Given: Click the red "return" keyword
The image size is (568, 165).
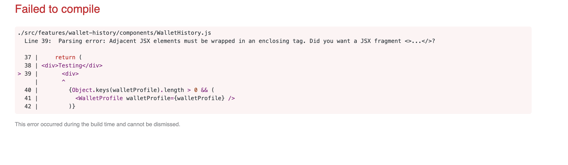Looking at the screenshot, I should 65,57.
